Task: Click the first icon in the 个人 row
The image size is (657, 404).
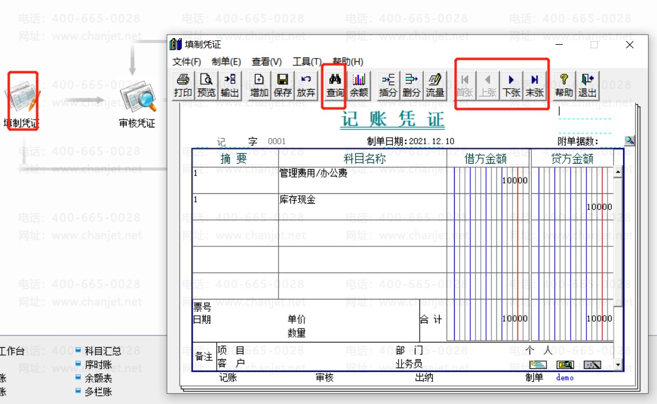Action: pos(537,365)
